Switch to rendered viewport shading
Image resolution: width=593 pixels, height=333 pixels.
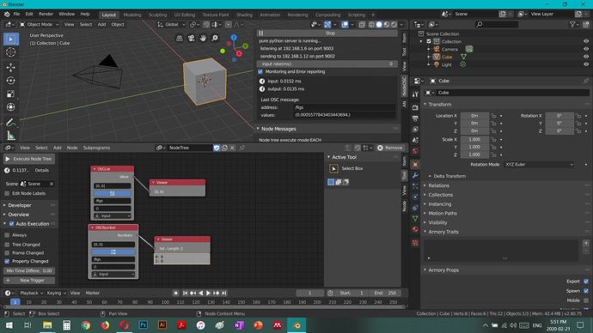394,25
